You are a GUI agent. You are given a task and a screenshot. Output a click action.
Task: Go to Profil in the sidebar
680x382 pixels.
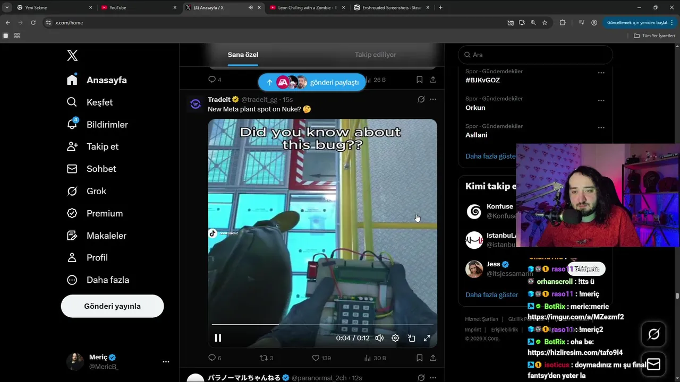tap(87, 257)
